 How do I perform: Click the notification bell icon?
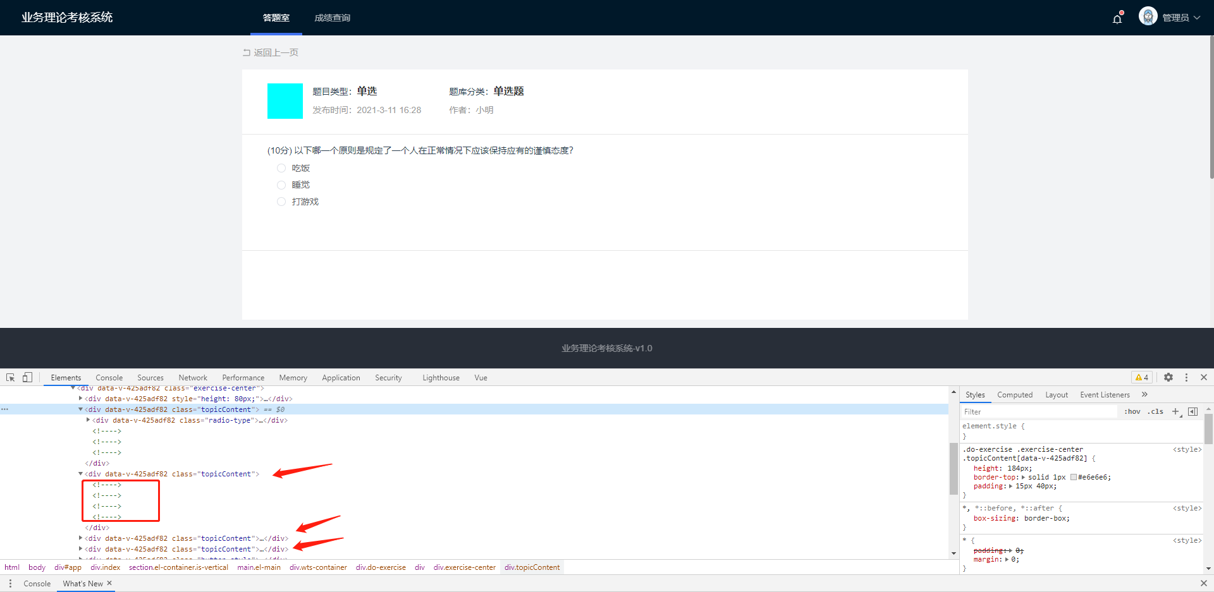(1117, 18)
